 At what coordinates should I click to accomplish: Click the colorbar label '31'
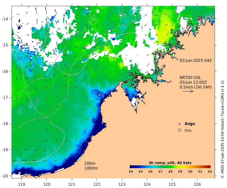(200, 171)
